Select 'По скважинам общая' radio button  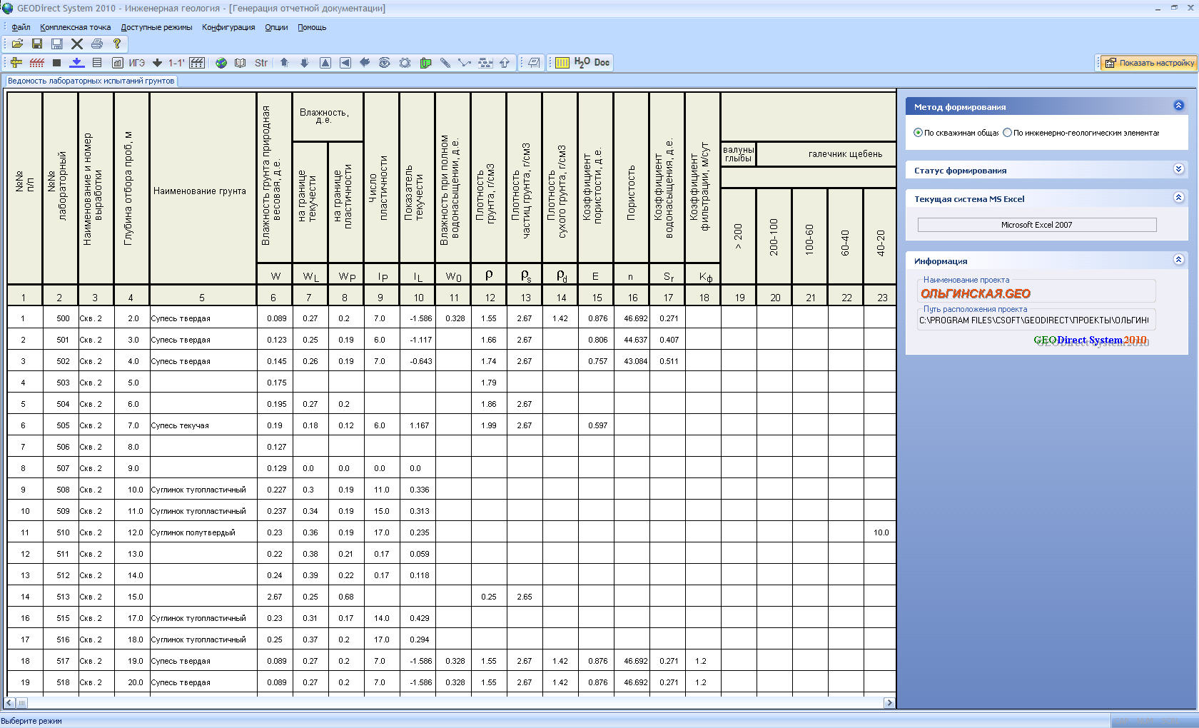pyautogui.click(x=919, y=133)
